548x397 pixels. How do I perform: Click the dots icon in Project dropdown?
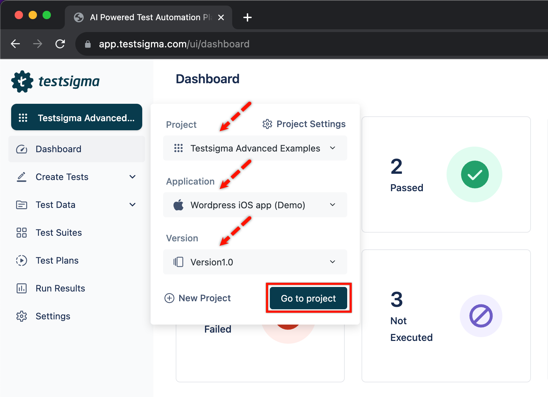[x=178, y=148]
